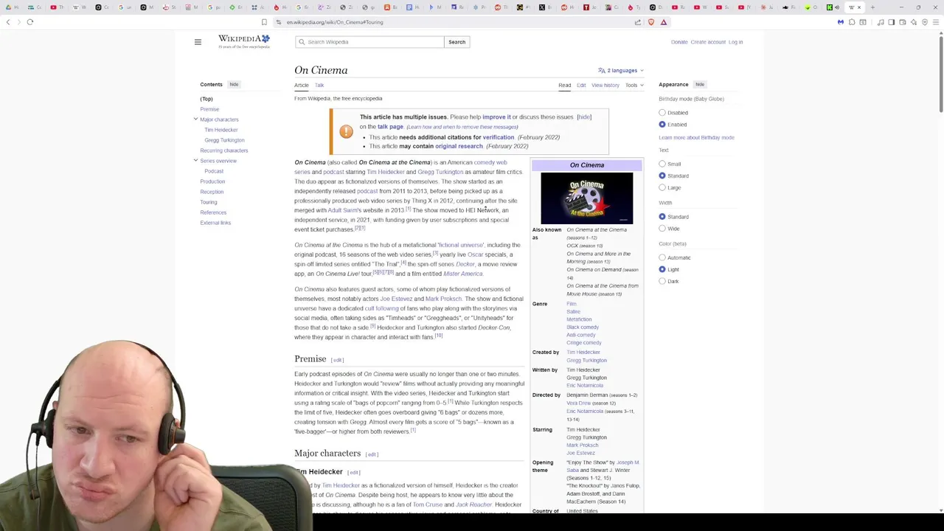Jump to Reception in contents
The width and height of the screenshot is (944, 531).
[x=212, y=192]
